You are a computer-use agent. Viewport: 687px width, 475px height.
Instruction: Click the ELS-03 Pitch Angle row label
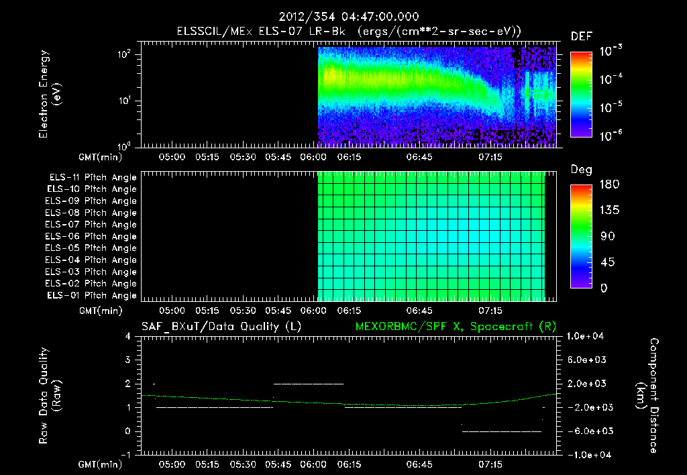[91, 272]
